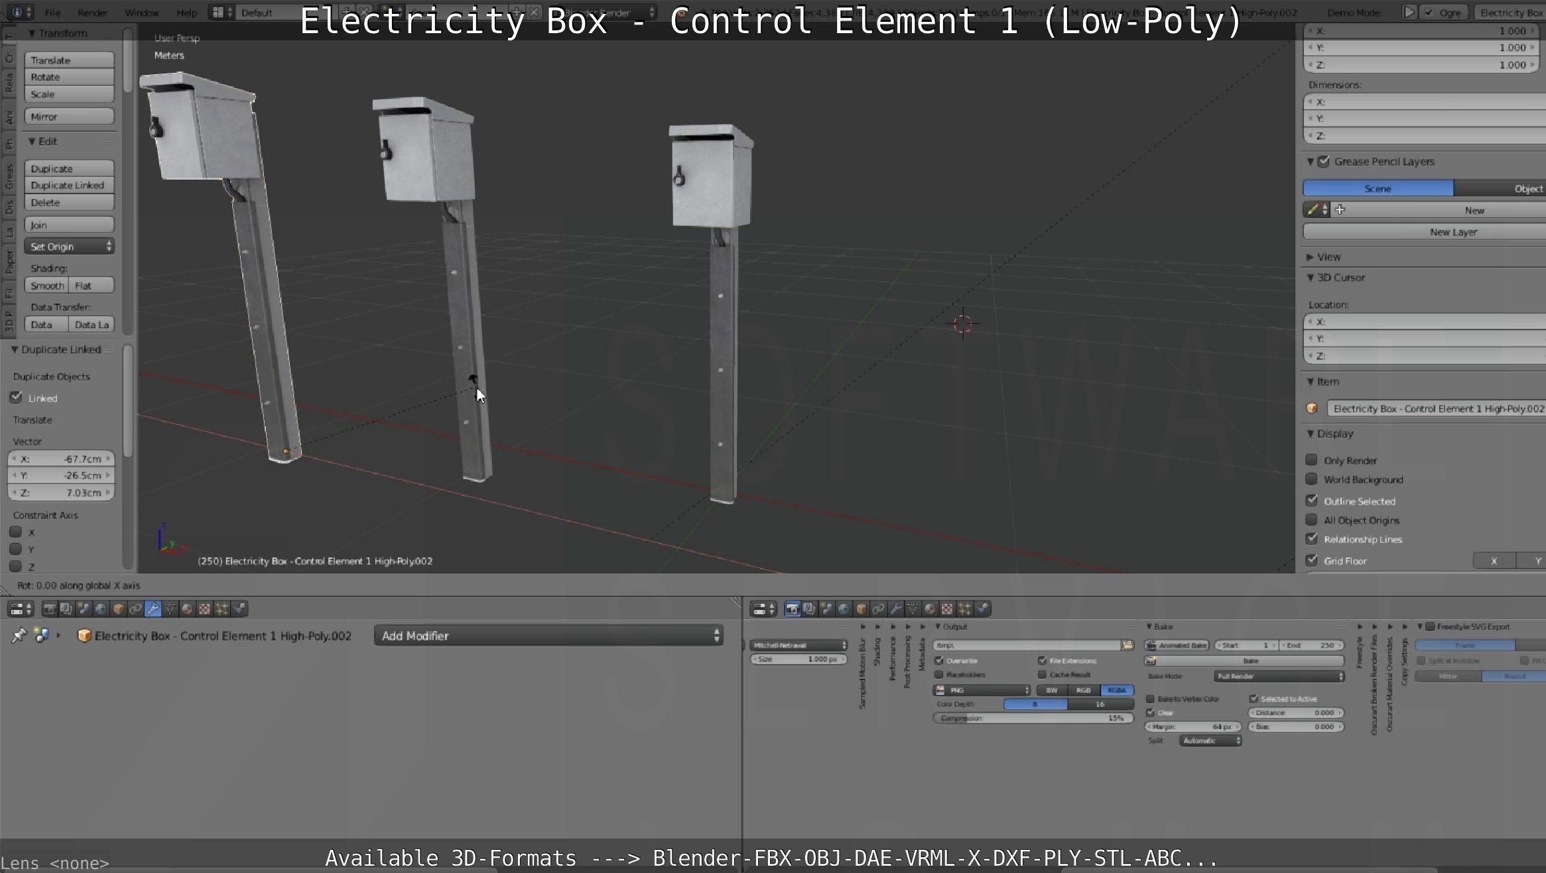Toggle Grid Floor checkbox
The height and width of the screenshot is (873, 1546).
tap(1311, 560)
